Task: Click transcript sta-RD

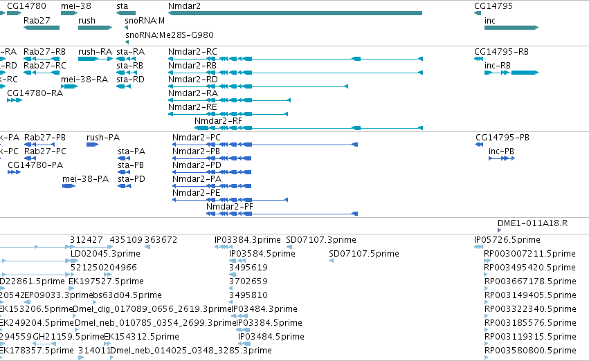Action: pyautogui.click(x=130, y=80)
